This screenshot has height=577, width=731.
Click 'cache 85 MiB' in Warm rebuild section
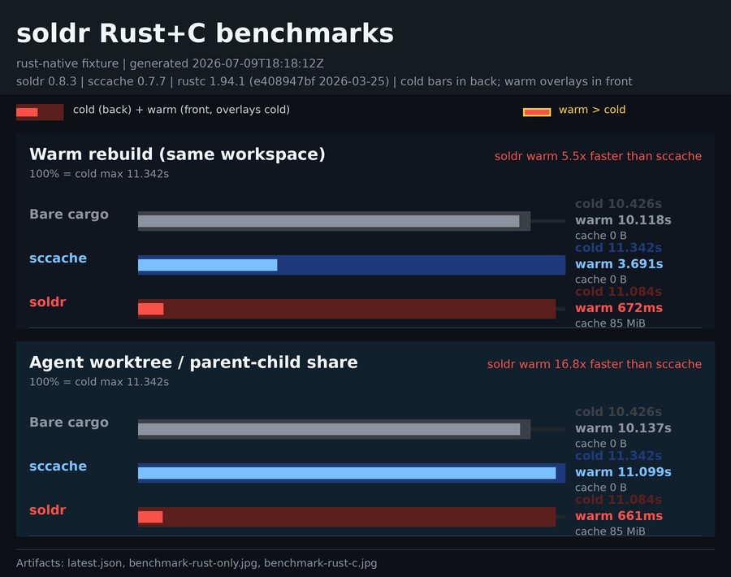pyautogui.click(x=610, y=323)
